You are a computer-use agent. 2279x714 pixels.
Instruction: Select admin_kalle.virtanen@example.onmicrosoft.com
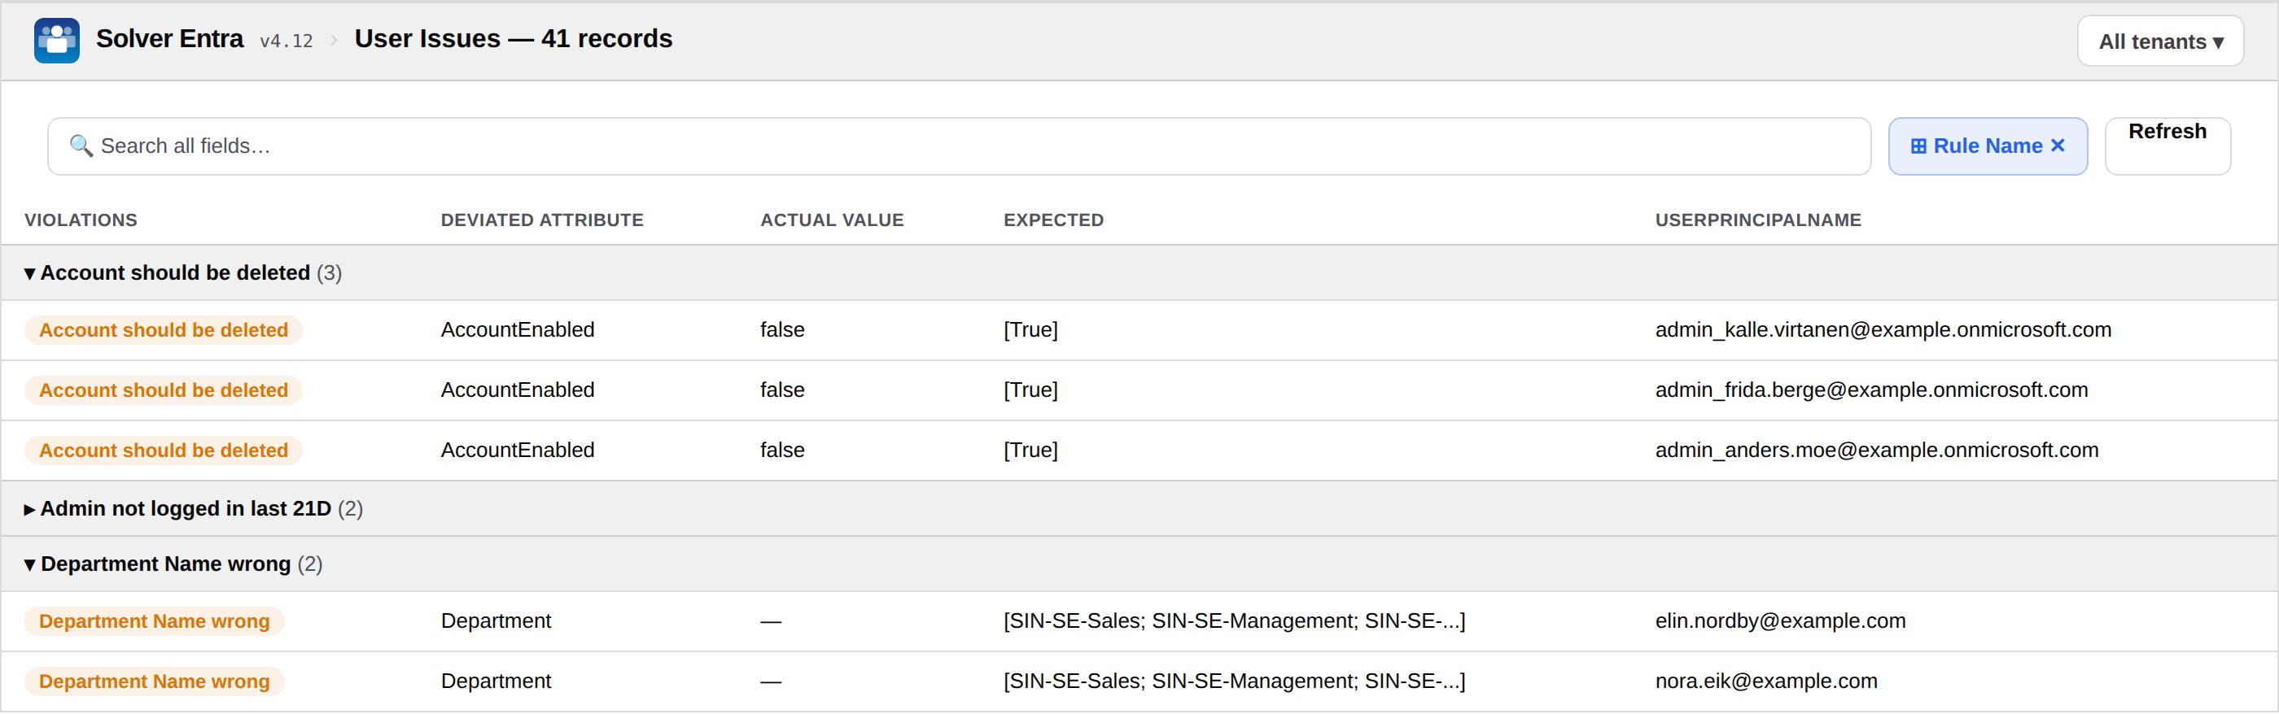(x=1883, y=329)
